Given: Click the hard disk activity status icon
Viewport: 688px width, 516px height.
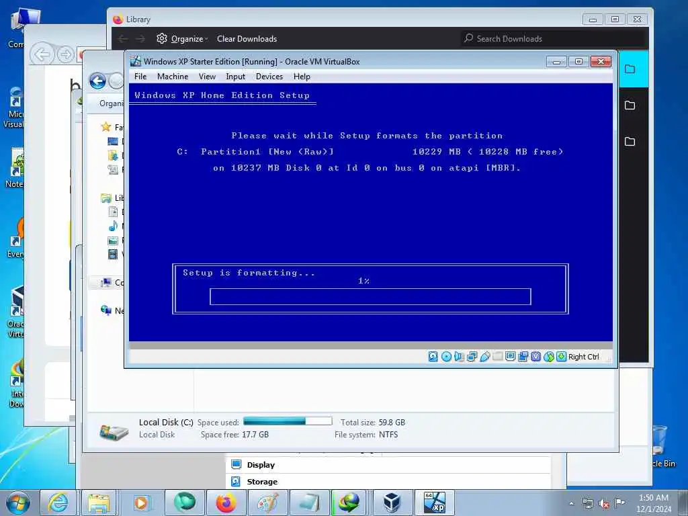Looking at the screenshot, I should pyautogui.click(x=433, y=357).
